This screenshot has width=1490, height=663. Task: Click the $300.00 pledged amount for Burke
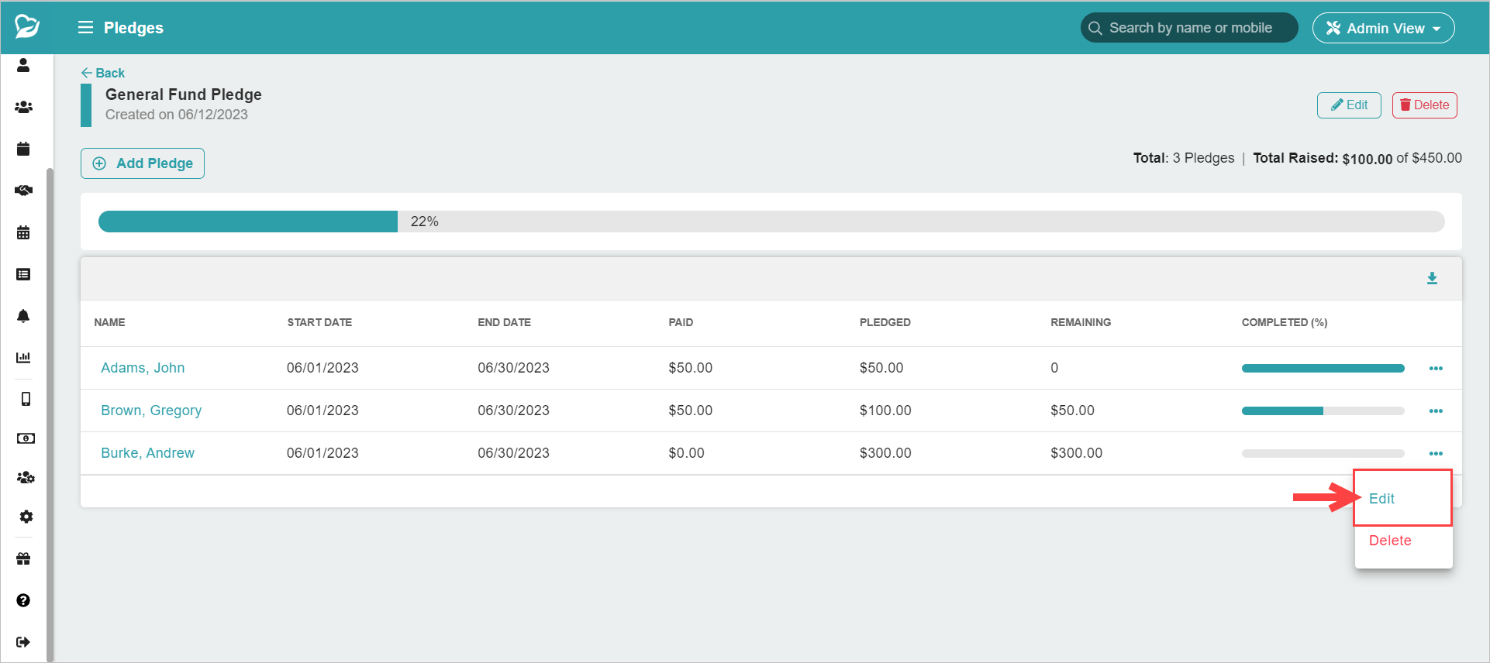pyautogui.click(x=885, y=453)
